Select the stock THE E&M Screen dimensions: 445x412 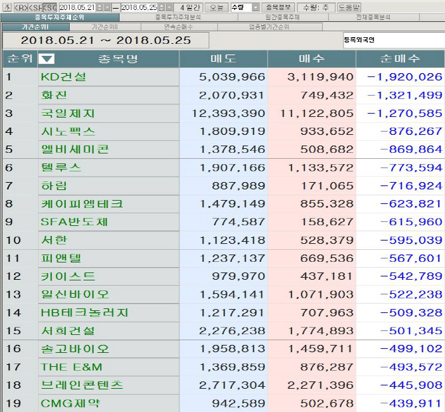click(x=72, y=367)
